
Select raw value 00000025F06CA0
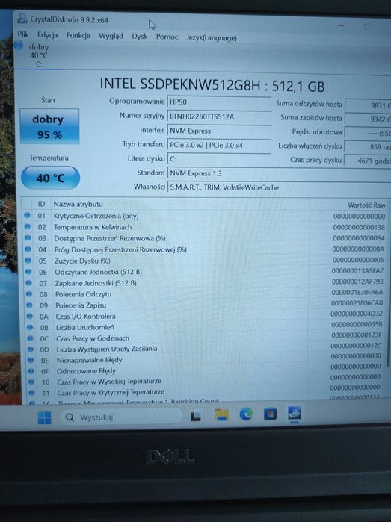(x=357, y=303)
